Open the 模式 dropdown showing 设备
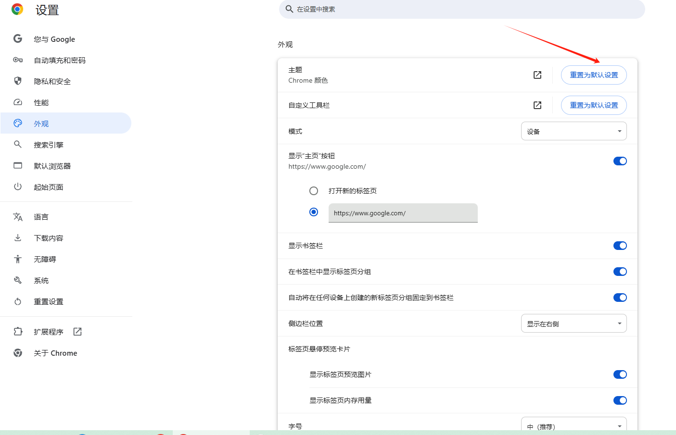The height and width of the screenshot is (435, 676). tap(574, 131)
